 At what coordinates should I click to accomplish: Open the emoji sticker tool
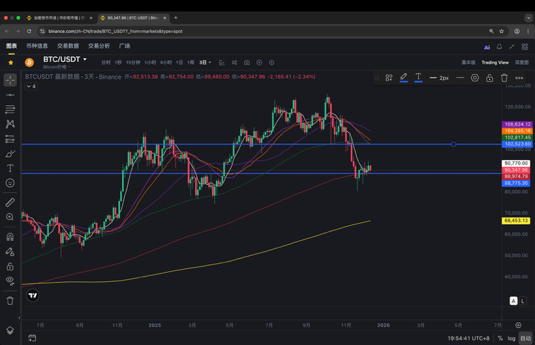tap(10, 183)
